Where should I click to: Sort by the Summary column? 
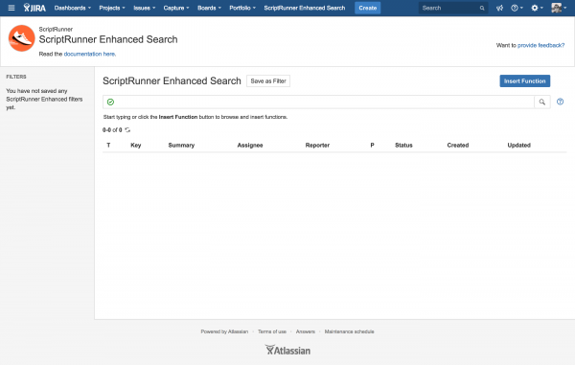coord(181,145)
